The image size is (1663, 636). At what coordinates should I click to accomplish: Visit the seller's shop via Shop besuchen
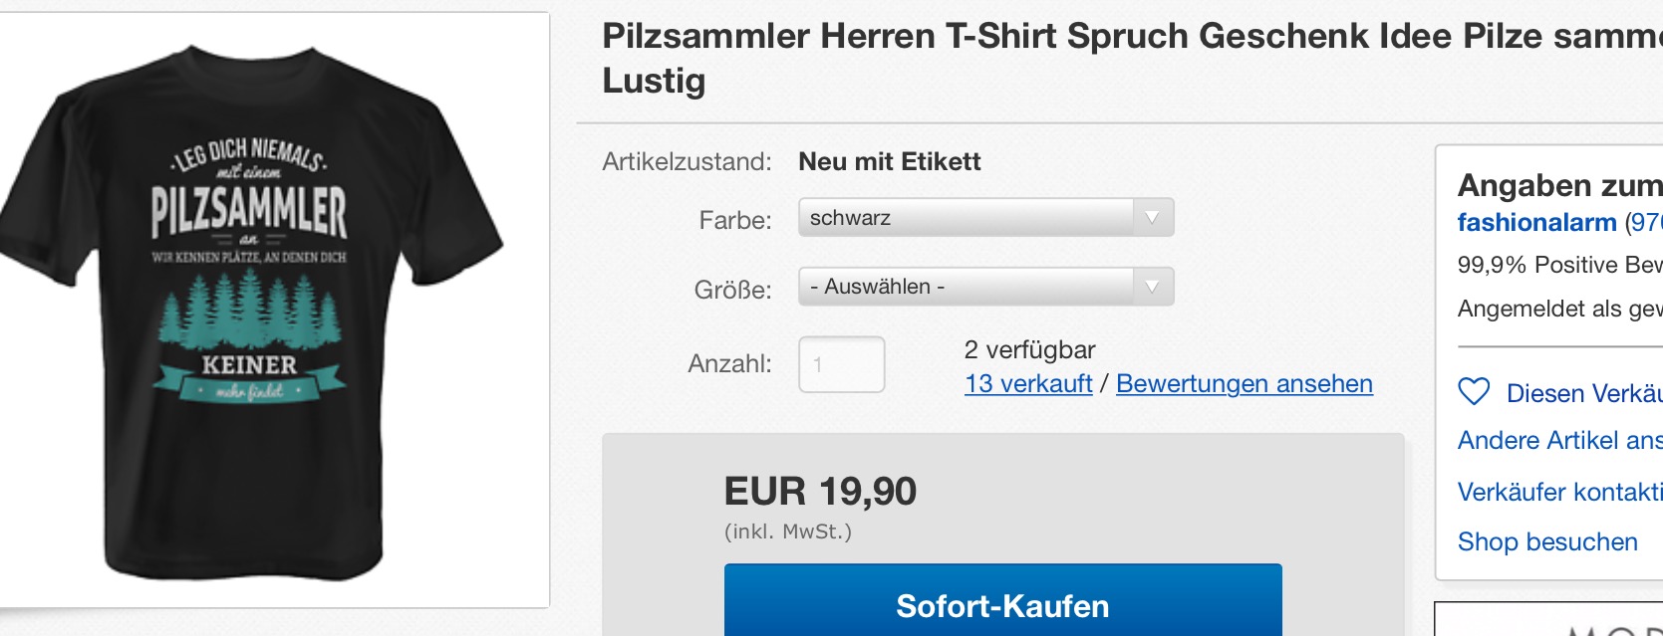(1547, 541)
